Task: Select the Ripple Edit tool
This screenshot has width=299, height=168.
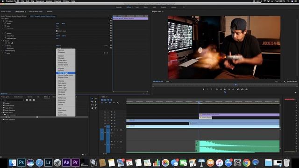Action: pyautogui.click(x=93, y=102)
